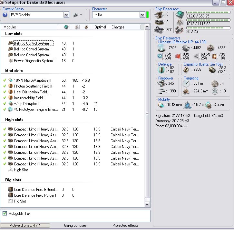Click the align time icon showing 15.7 s
234x230 pixels.
click(x=187, y=105)
